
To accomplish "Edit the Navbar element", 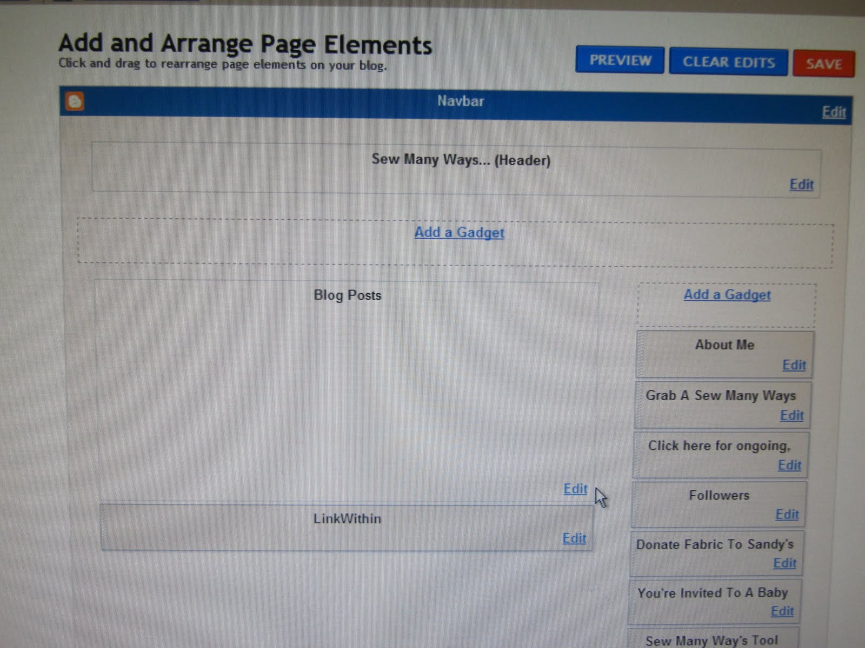I will coord(834,112).
